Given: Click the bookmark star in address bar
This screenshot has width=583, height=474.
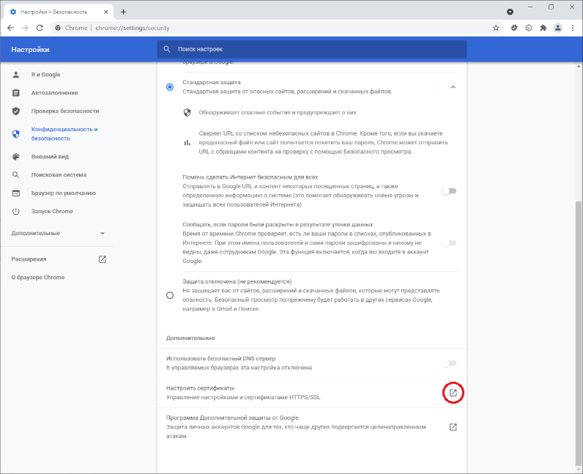Looking at the screenshot, I should 496,28.
